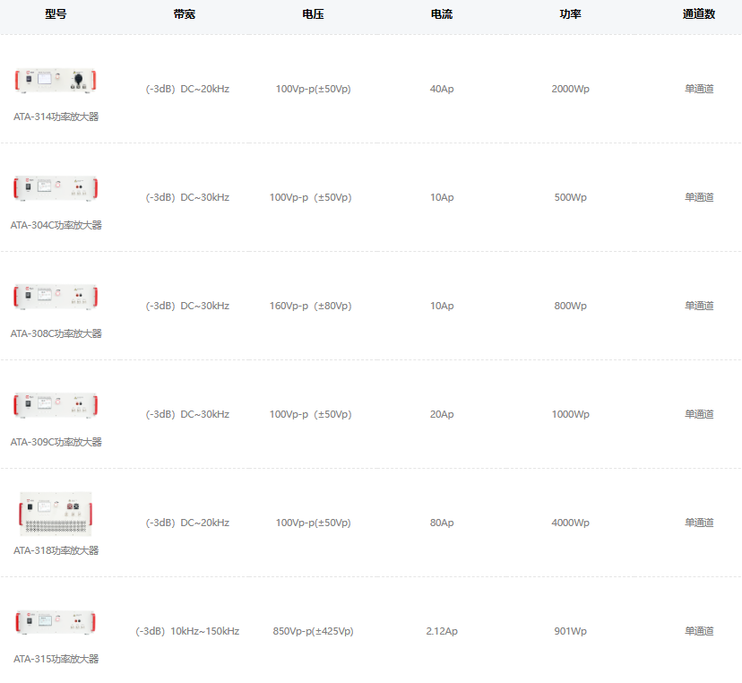Image resolution: width=742 pixels, height=683 pixels.
Task: Click the ATA-315 power amplifier product image
Action: pos(56,622)
